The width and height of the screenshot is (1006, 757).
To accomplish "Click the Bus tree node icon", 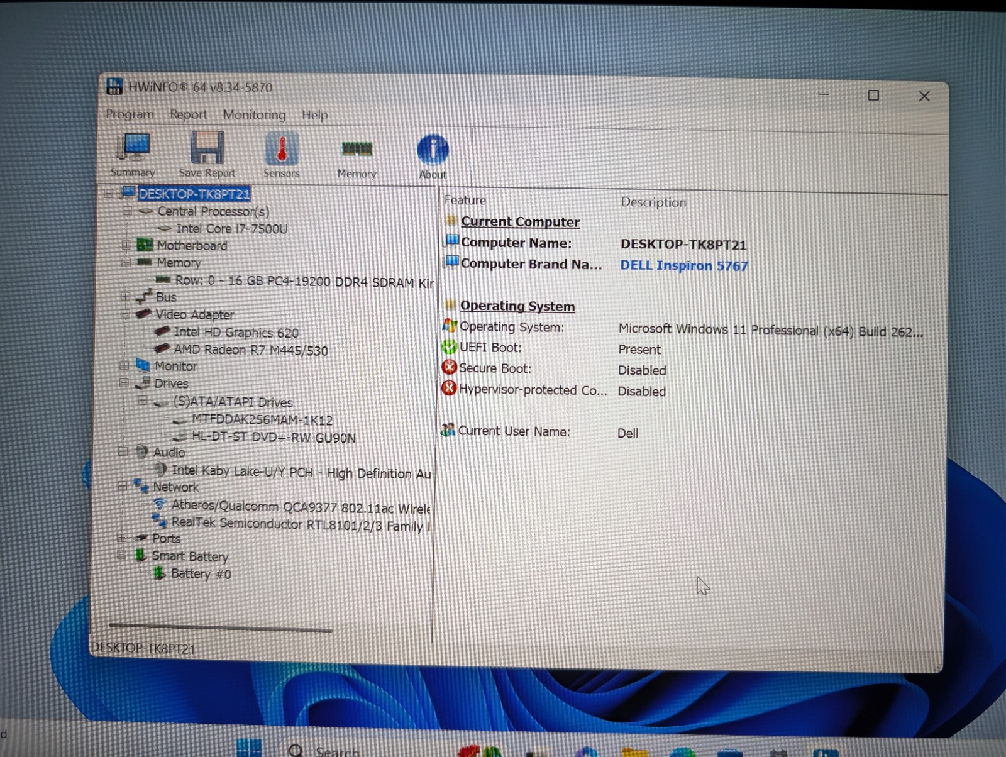I will 144,296.
